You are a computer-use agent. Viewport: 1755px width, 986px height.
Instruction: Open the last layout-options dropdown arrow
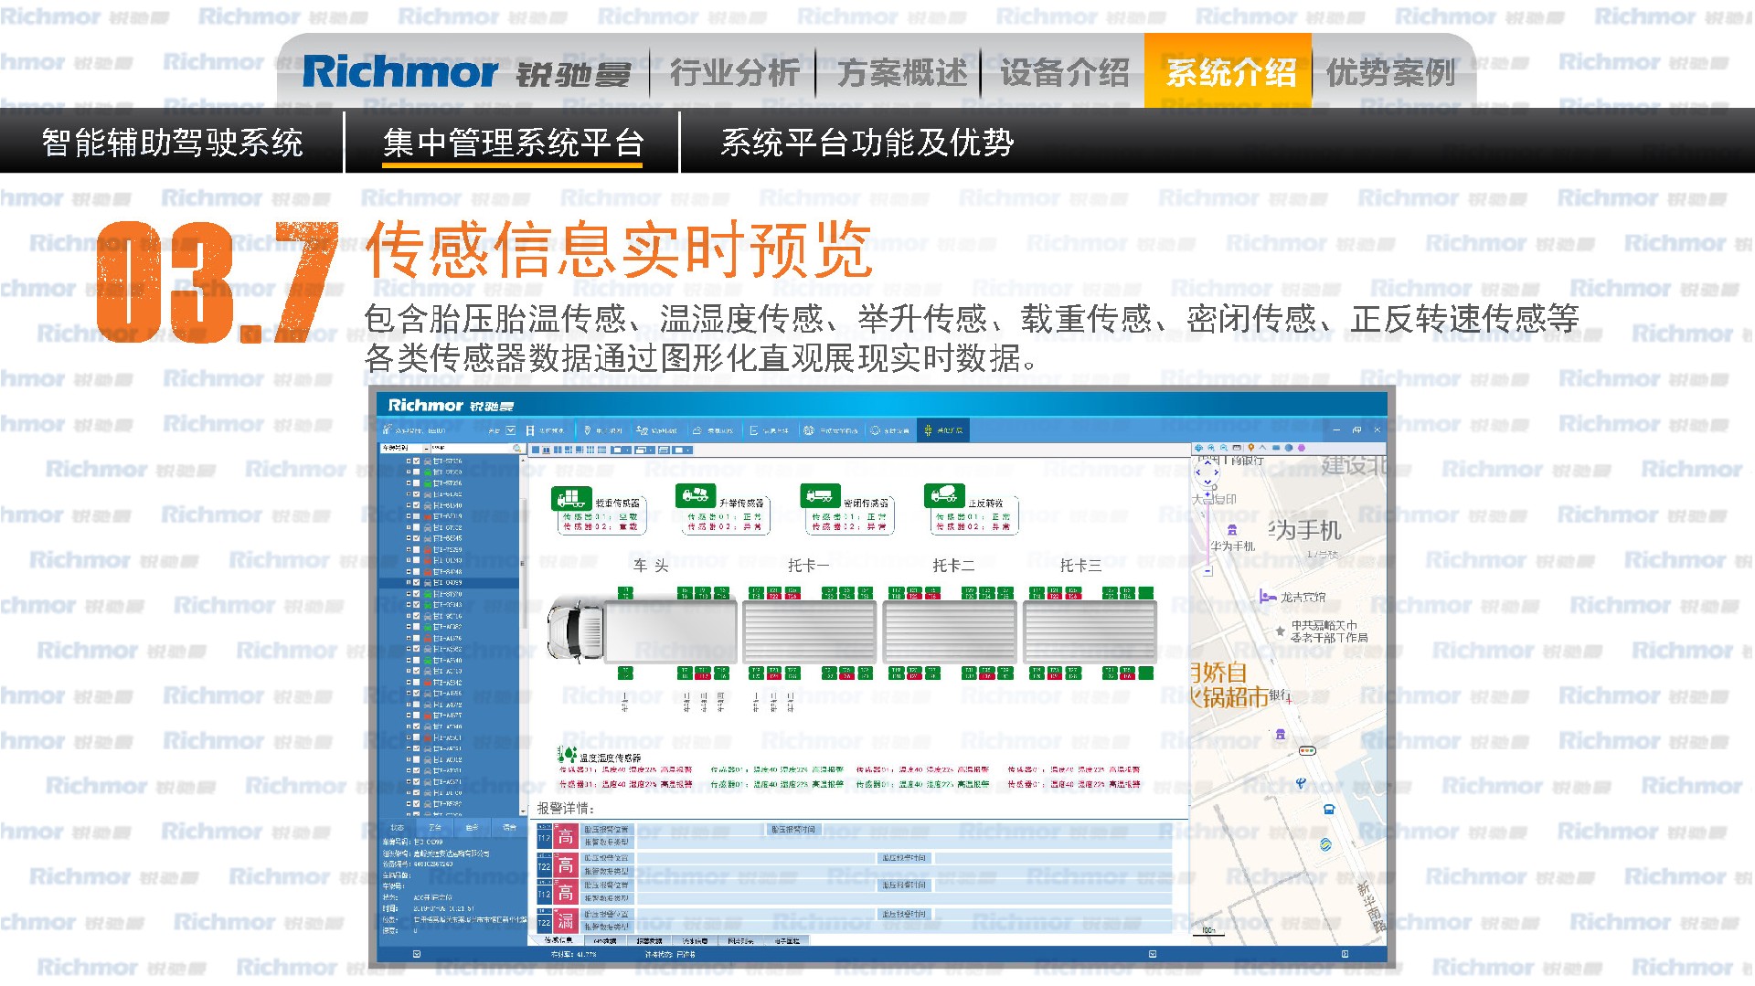click(x=688, y=450)
